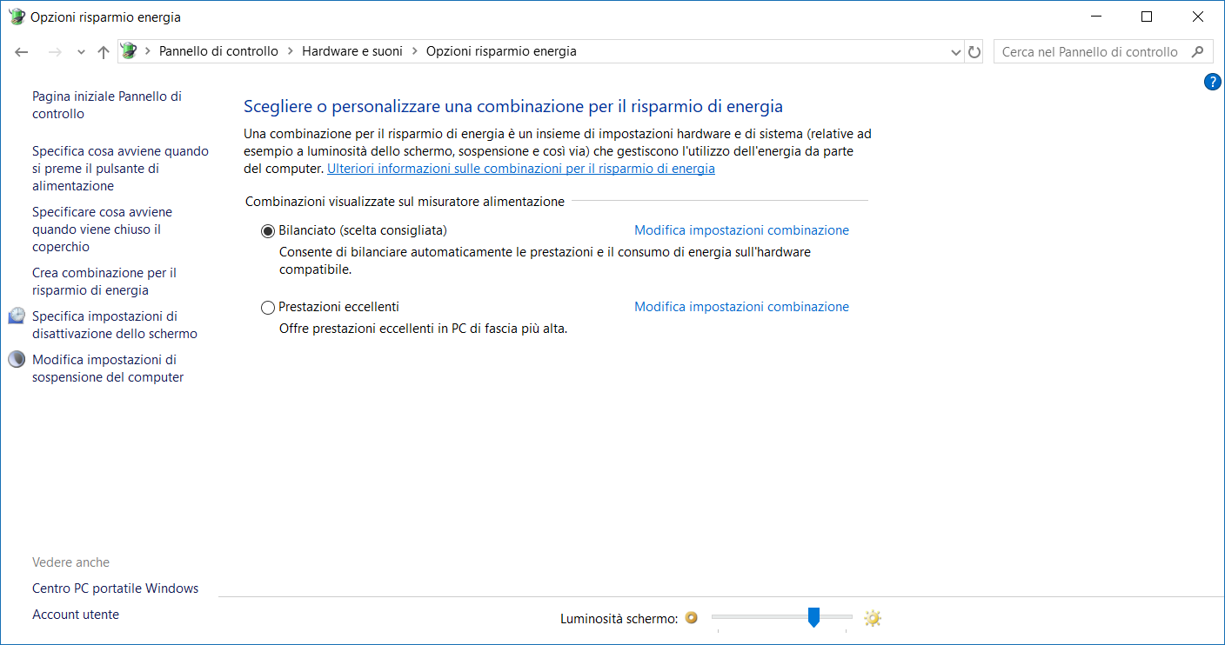
Task: Go up one folder level arrow
Action: (104, 52)
